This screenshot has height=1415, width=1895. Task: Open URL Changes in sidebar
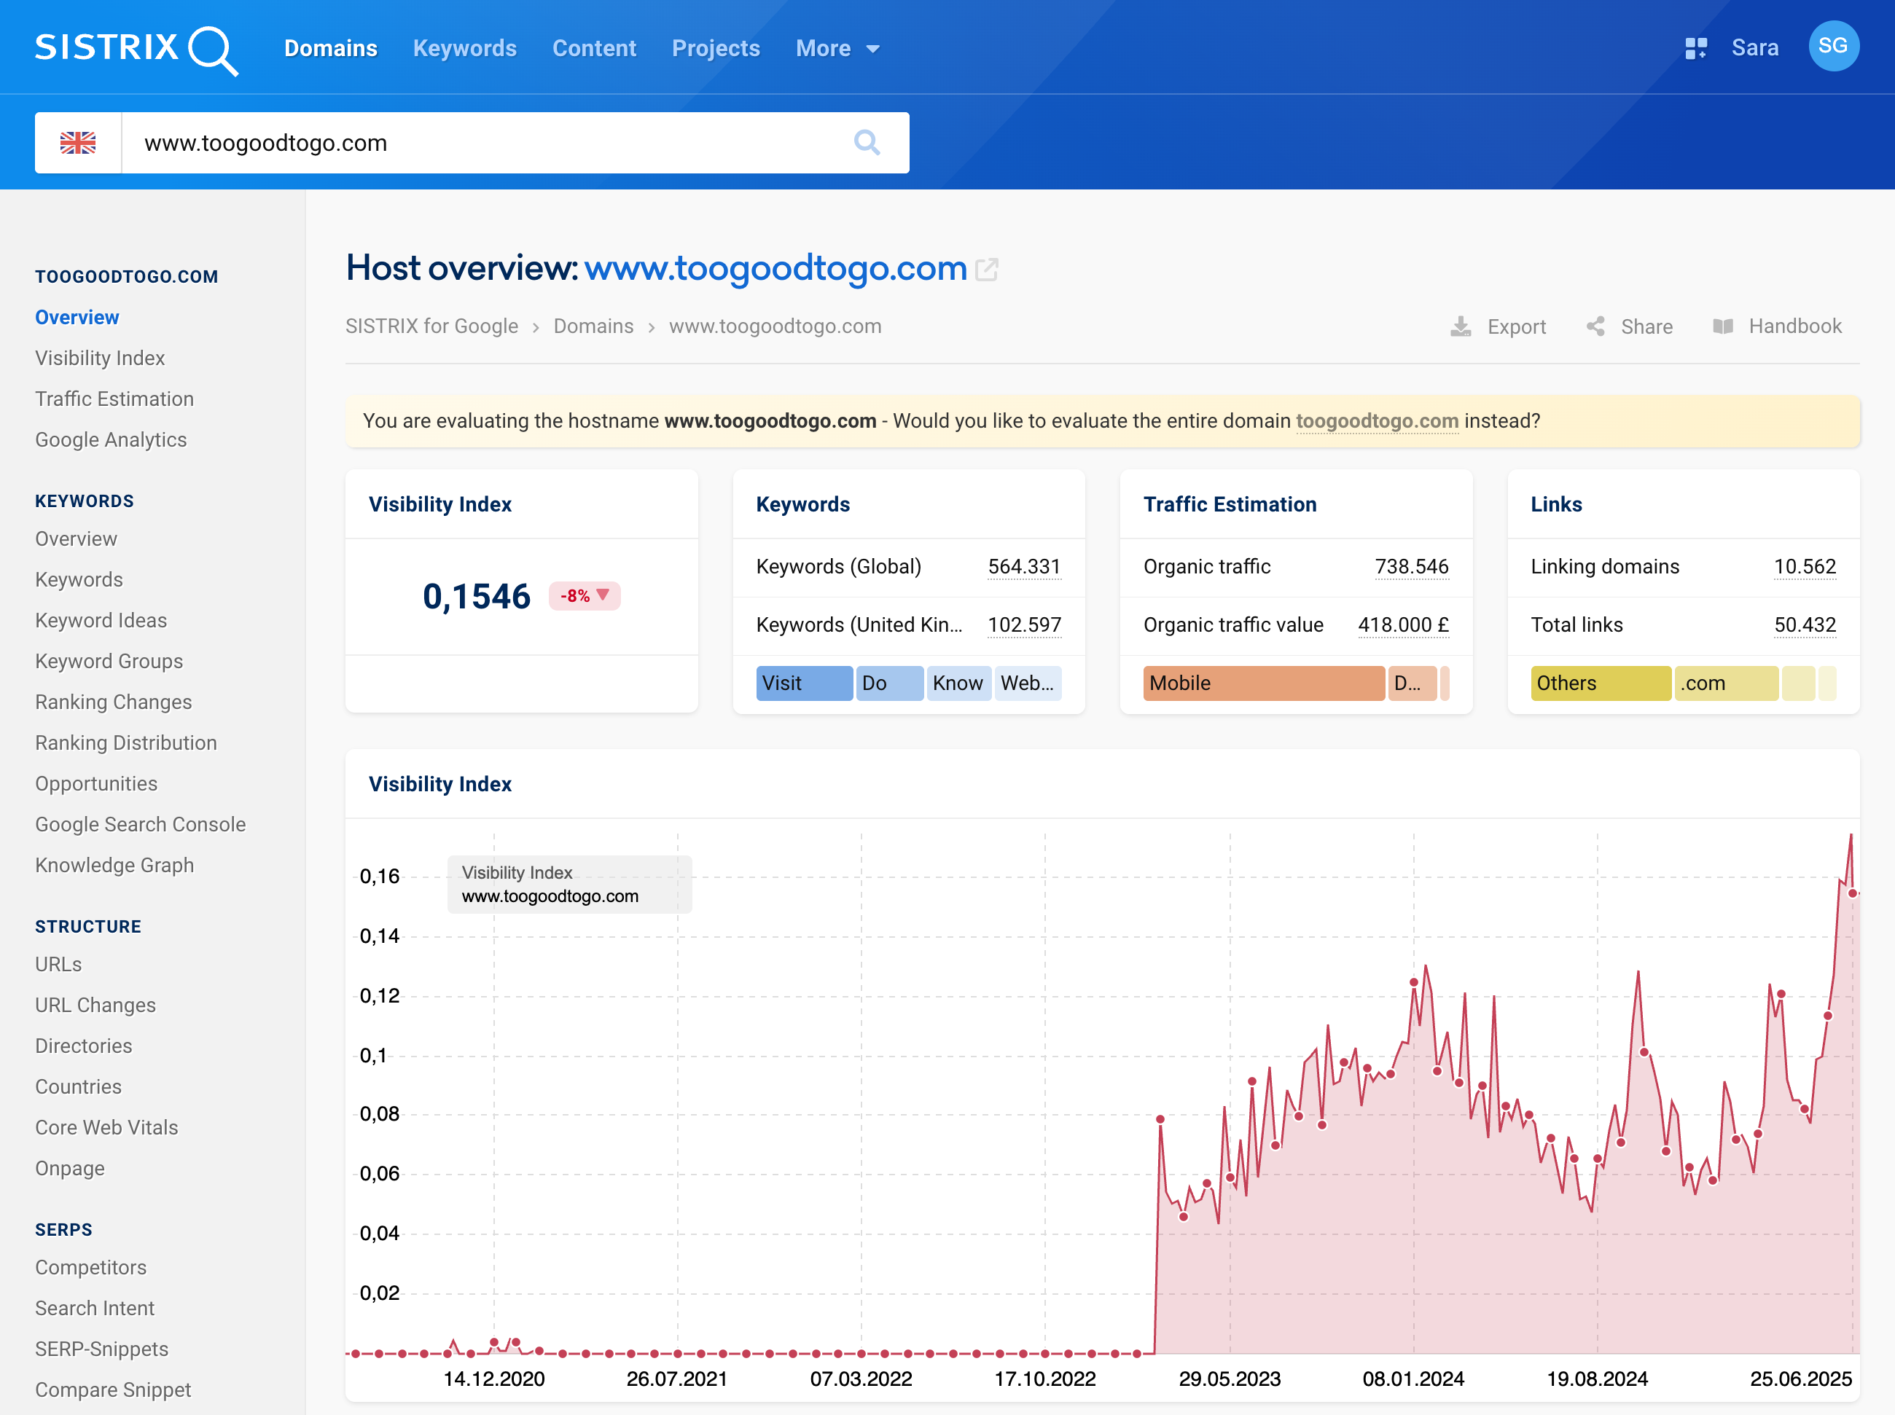point(96,1005)
